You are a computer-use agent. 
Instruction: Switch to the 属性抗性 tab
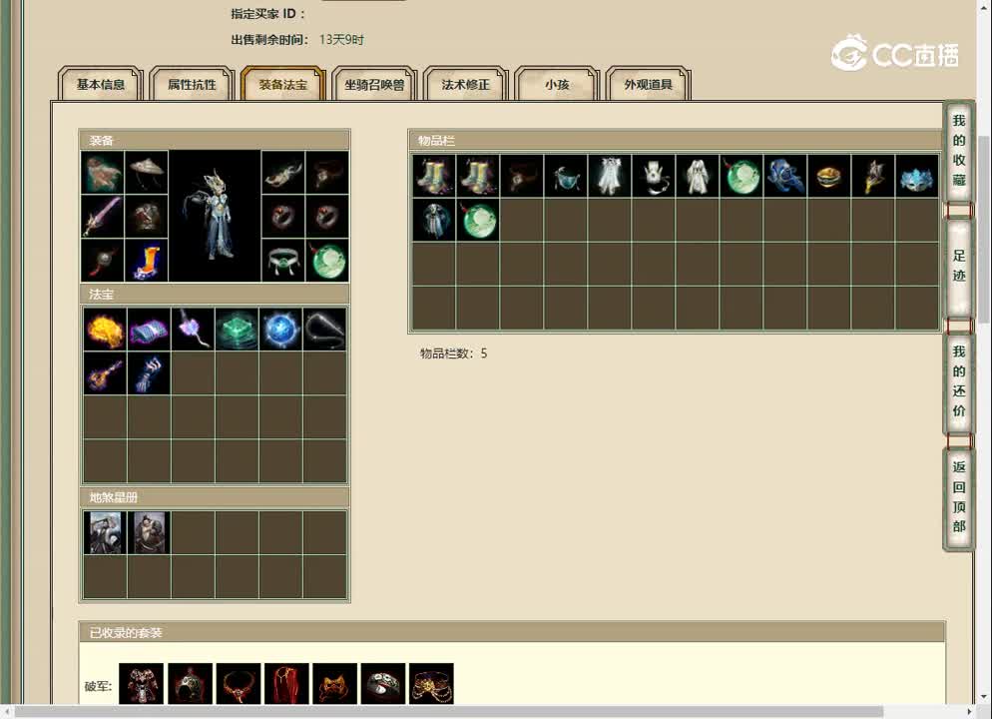192,84
